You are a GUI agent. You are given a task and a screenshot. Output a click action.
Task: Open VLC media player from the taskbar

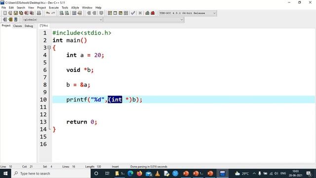click(x=158, y=174)
